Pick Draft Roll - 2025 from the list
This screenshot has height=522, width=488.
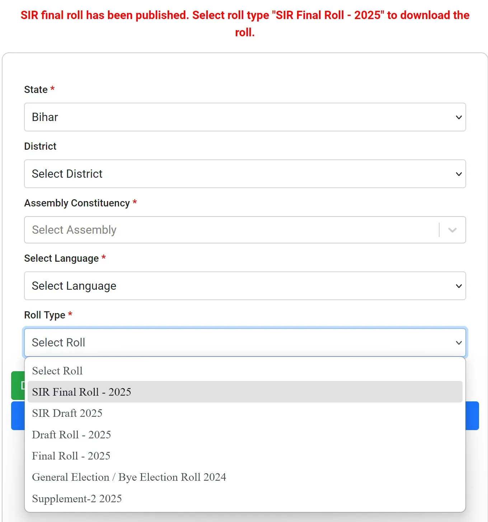click(71, 435)
